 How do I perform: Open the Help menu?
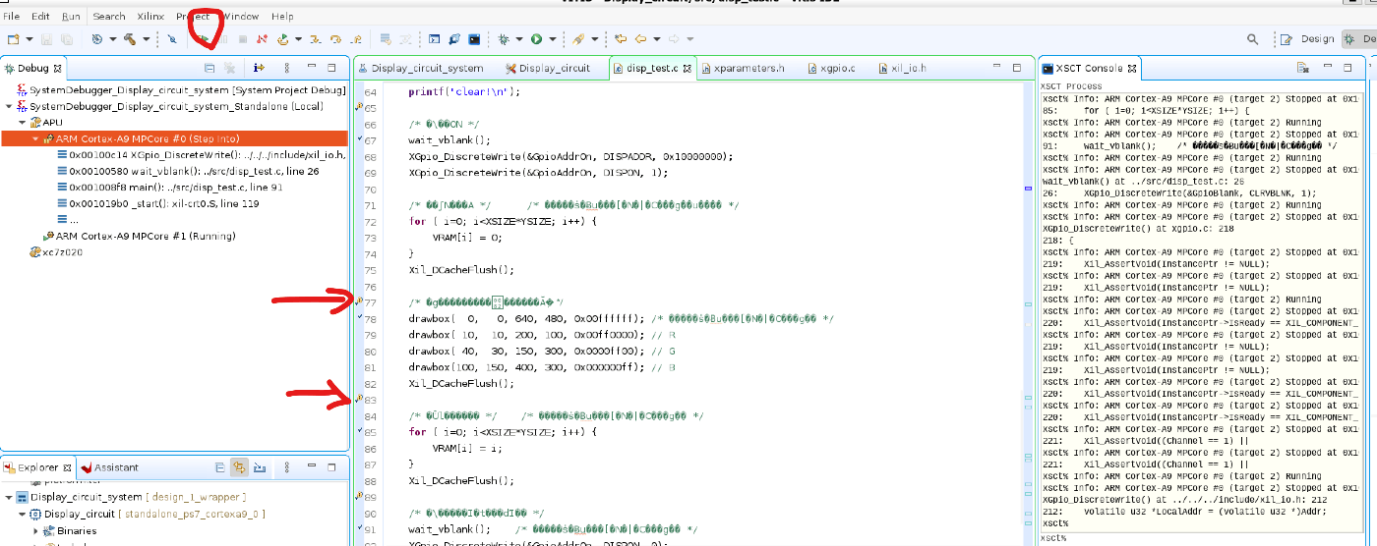tap(282, 16)
